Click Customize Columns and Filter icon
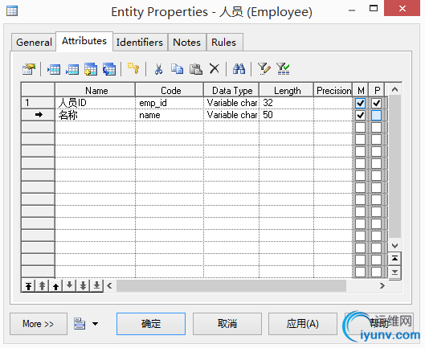The height and width of the screenshot is (348, 425). coord(264,69)
